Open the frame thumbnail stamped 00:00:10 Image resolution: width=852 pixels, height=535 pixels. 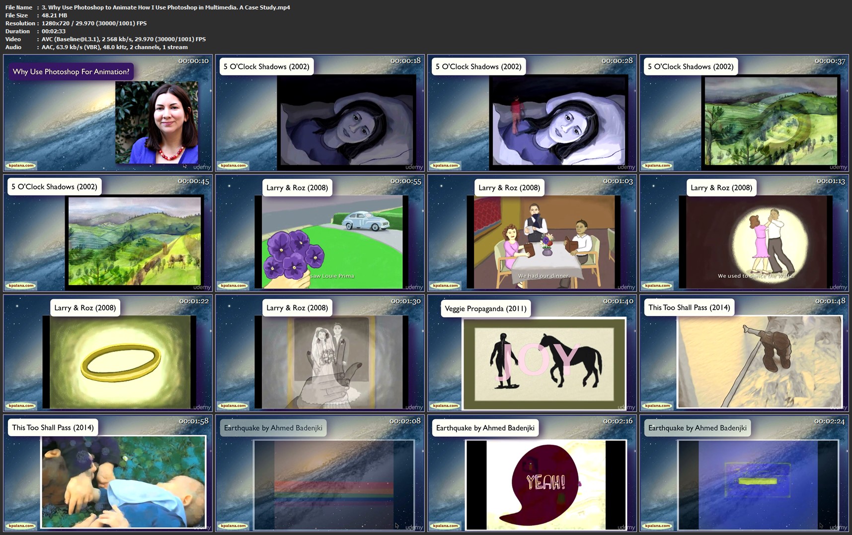coord(108,113)
